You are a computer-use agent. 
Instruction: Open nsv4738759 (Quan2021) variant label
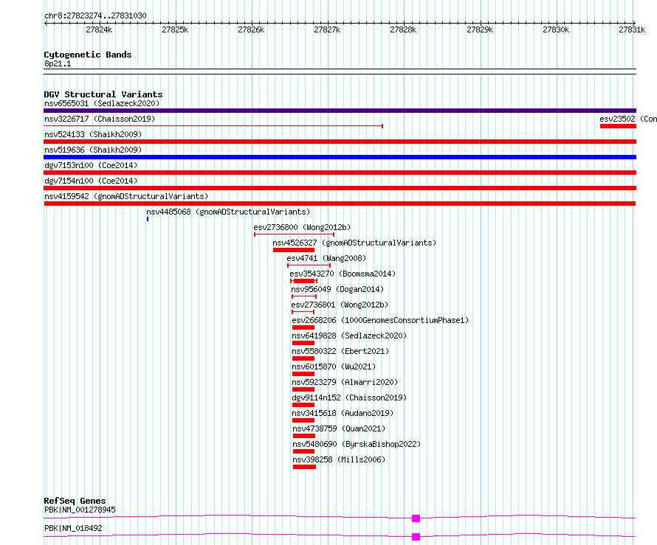[x=339, y=428]
